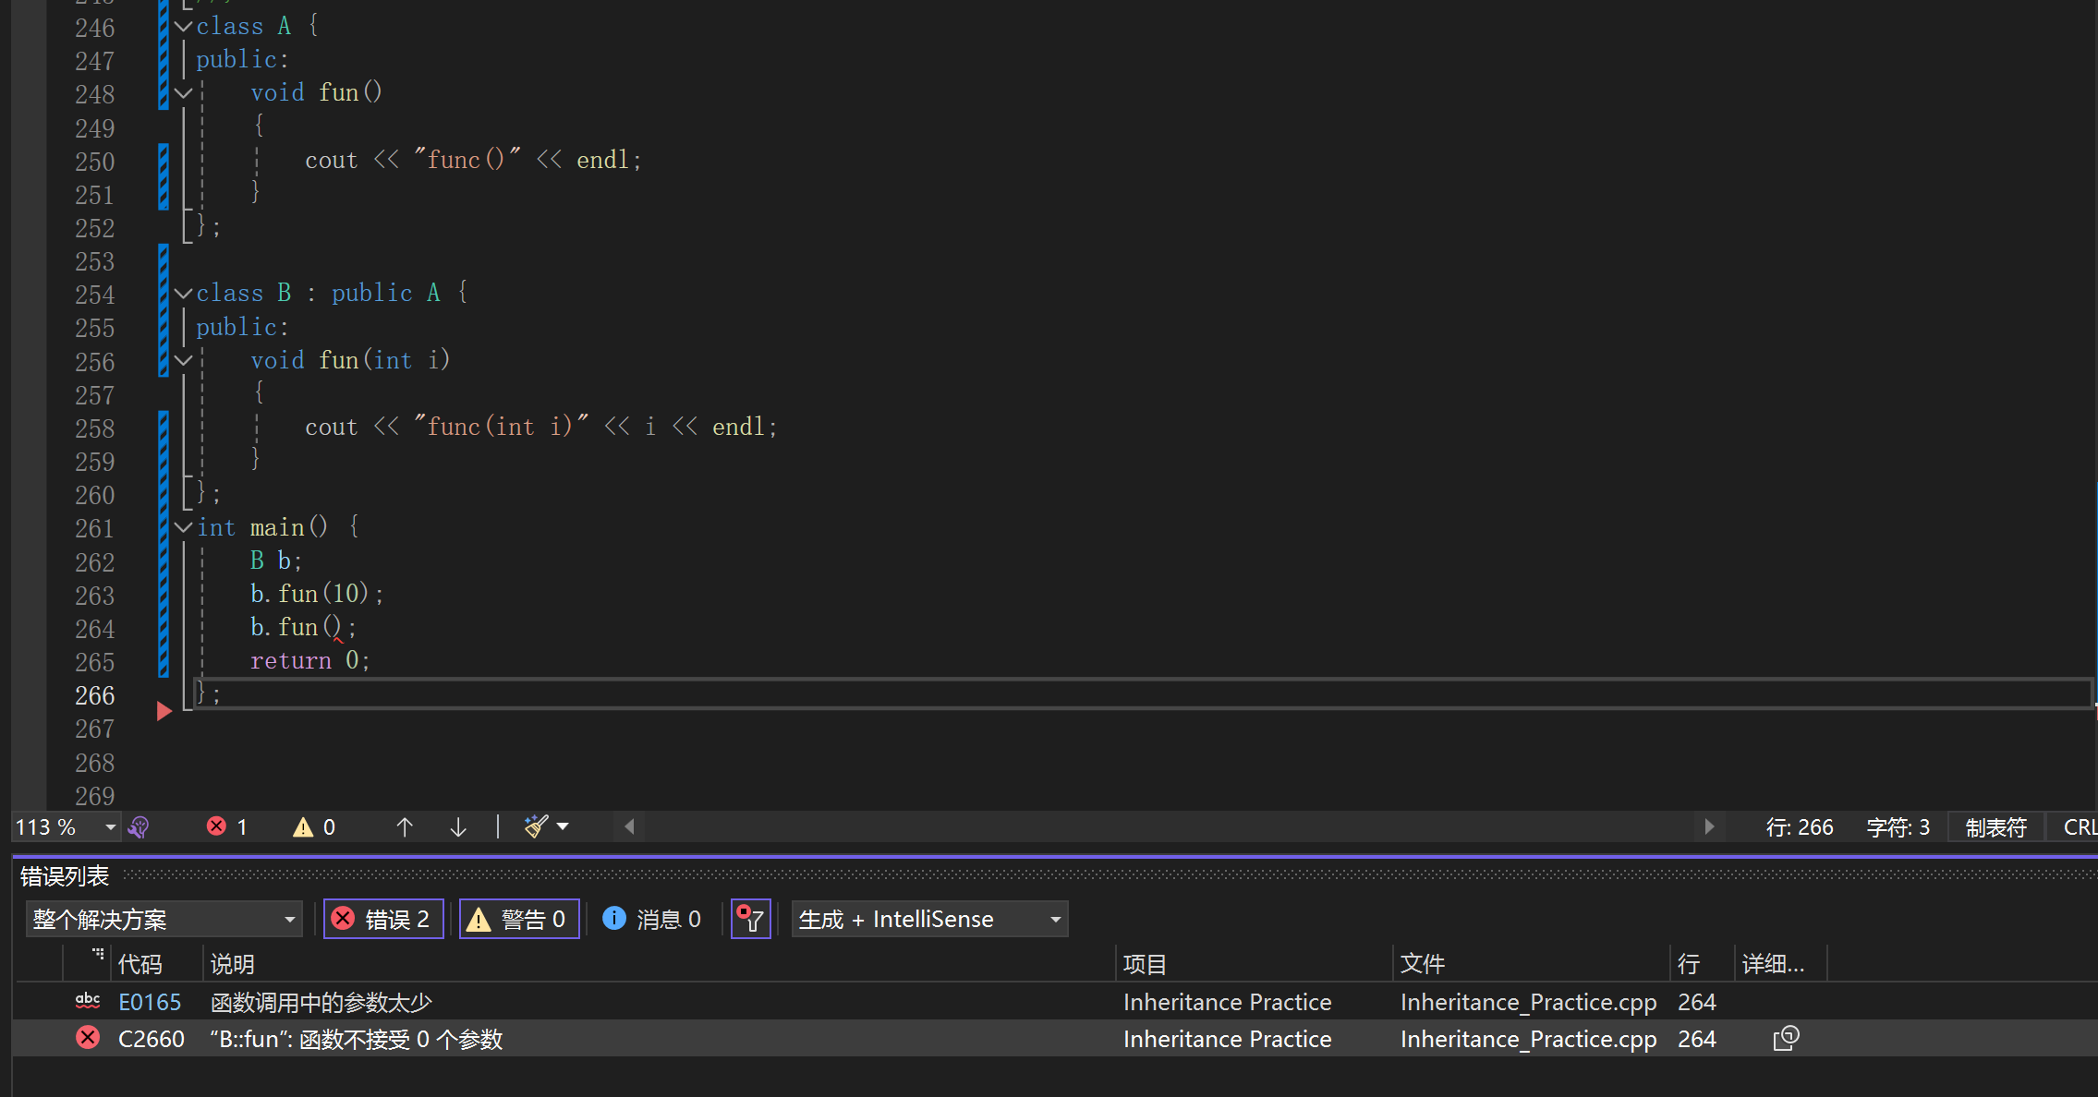Click the red error count icon in status bar
The image size is (2098, 1097).
tap(216, 826)
